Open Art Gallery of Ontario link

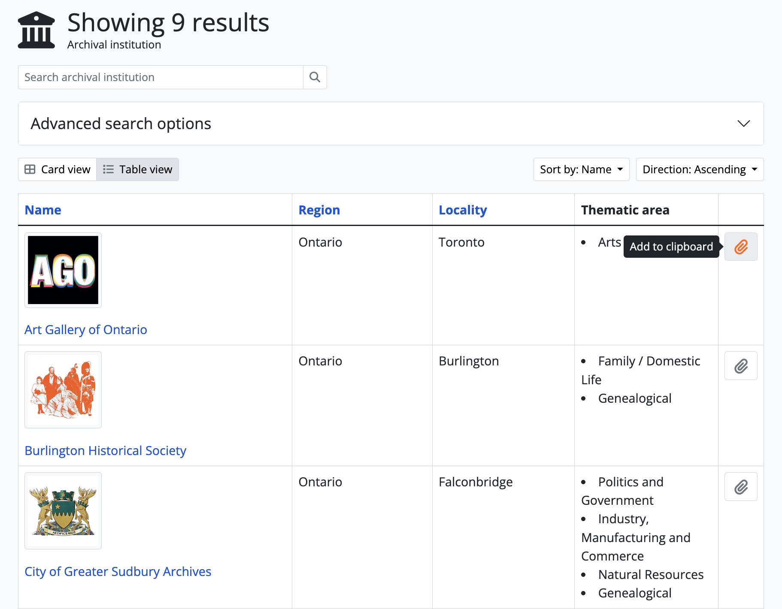(x=86, y=330)
